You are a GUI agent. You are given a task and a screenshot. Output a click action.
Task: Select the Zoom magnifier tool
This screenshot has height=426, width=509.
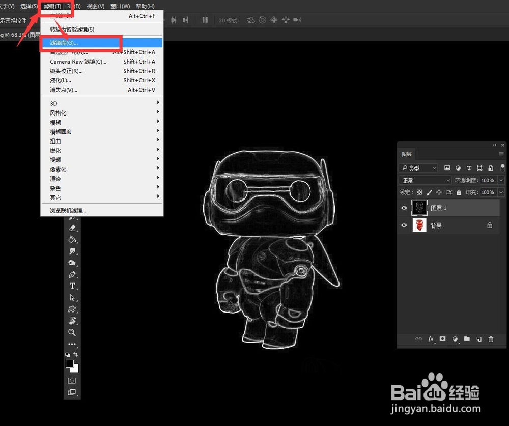72,332
